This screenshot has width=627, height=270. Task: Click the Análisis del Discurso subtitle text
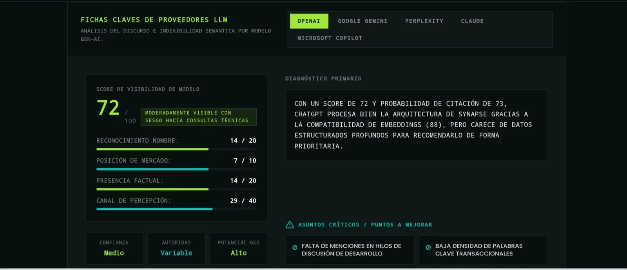point(176,35)
